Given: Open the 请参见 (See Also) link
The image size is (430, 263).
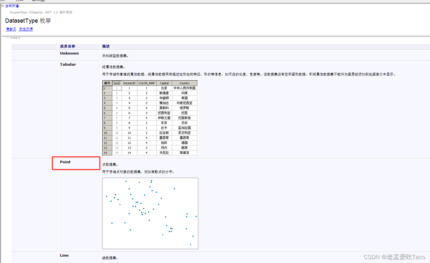Looking at the screenshot, I should pyautogui.click(x=11, y=29).
